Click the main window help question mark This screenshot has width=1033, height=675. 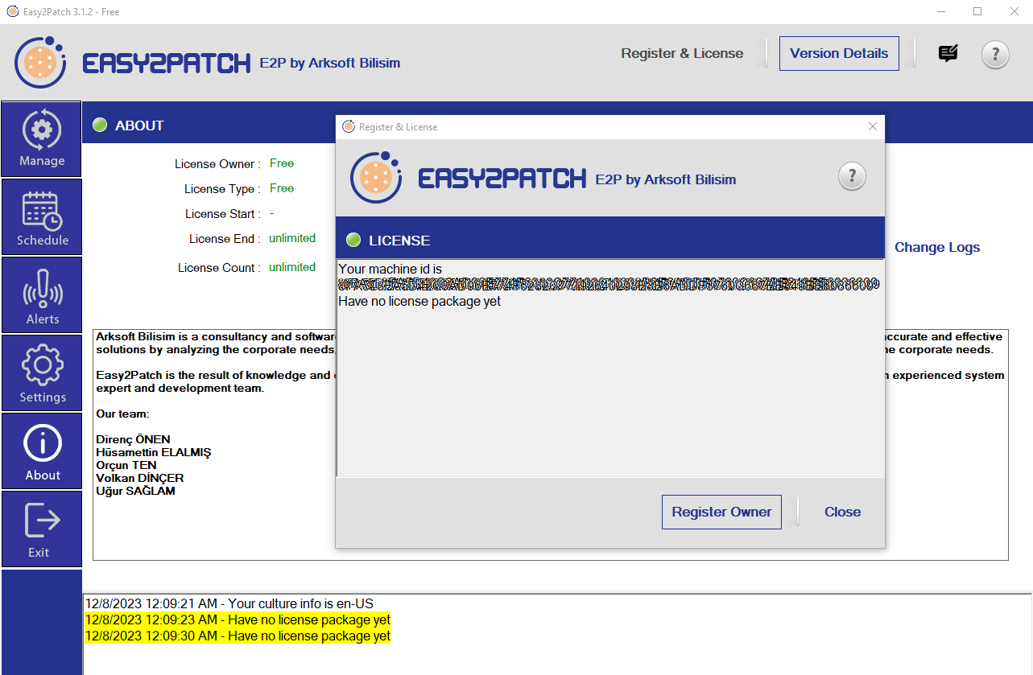[995, 54]
